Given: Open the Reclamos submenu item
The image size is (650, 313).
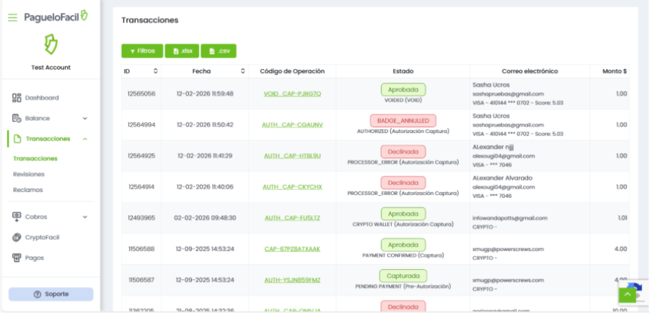Looking at the screenshot, I should [x=27, y=190].
